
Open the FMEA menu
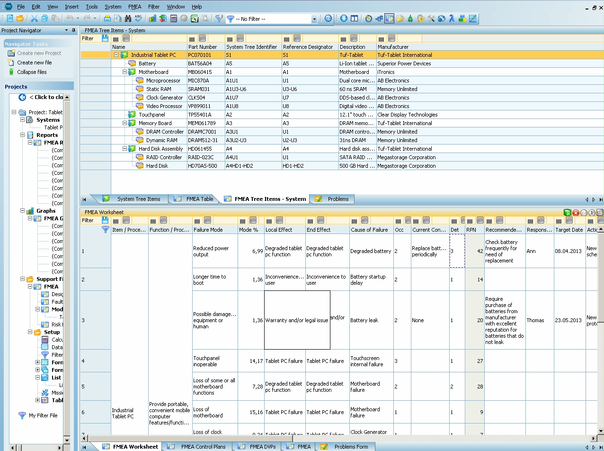pyautogui.click(x=134, y=7)
